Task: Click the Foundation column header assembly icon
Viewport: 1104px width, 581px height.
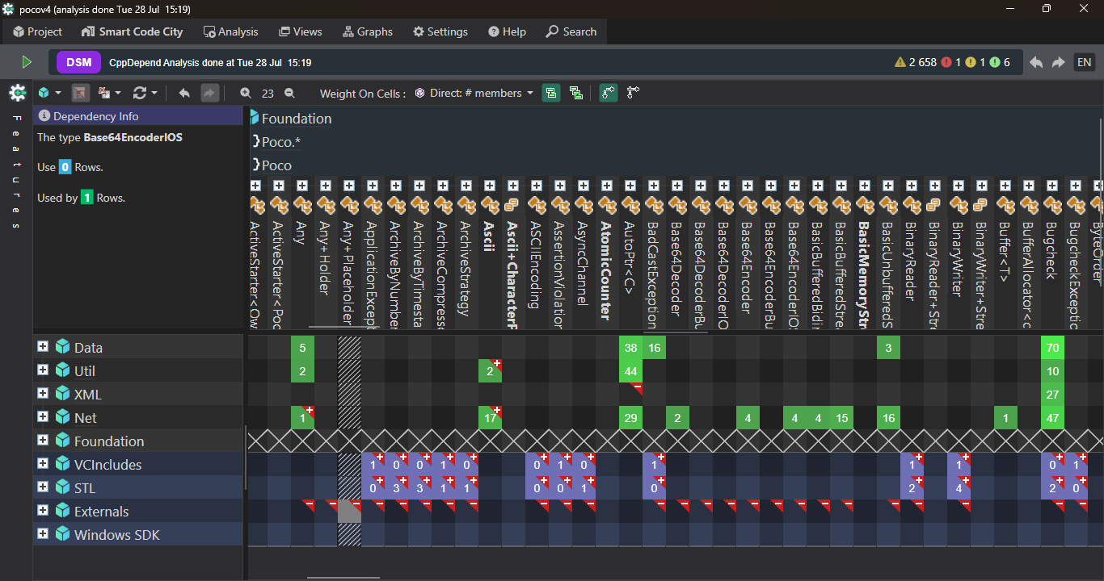Action: (255, 118)
